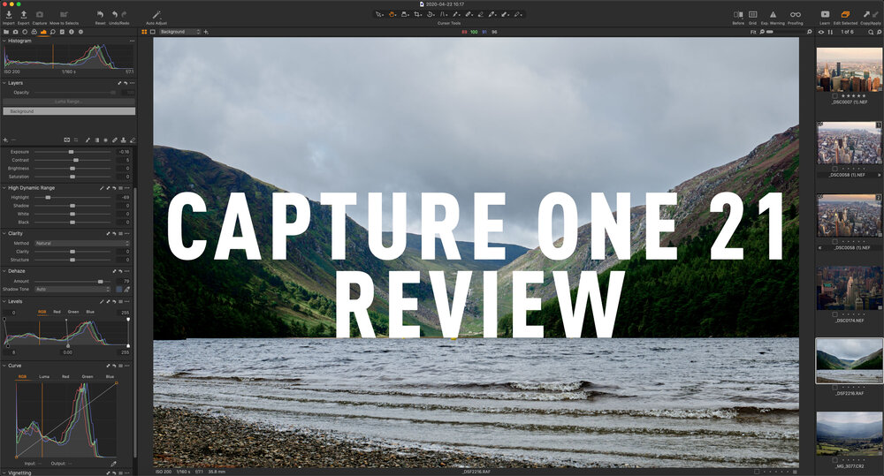Select the Blue tab in Curve

(110, 376)
